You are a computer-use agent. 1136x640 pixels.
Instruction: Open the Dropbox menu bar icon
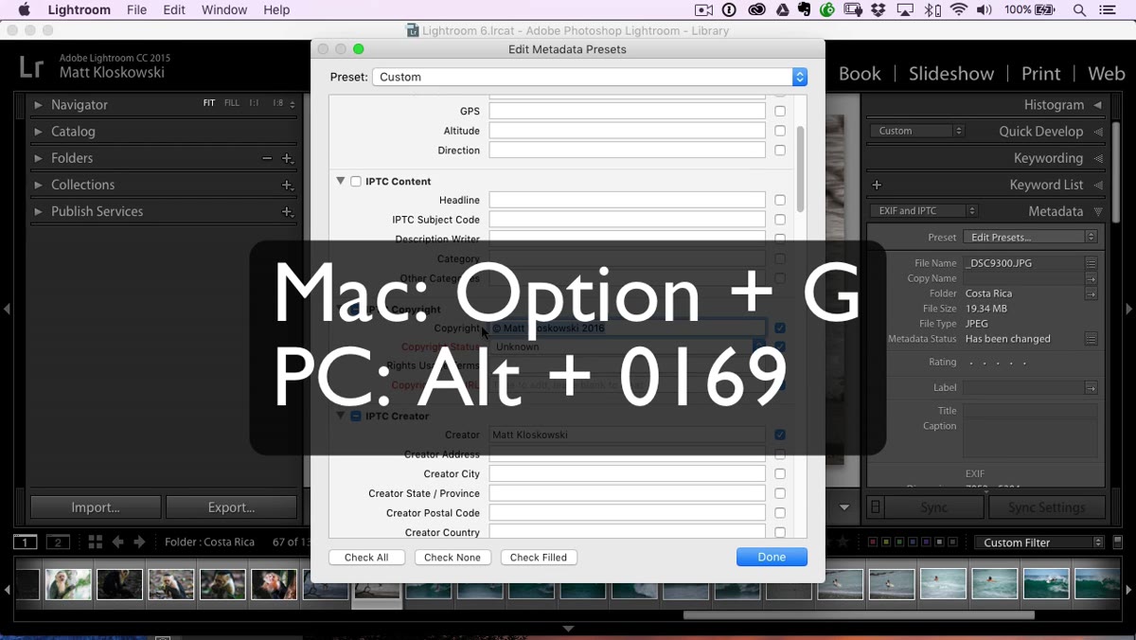pos(878,9)
